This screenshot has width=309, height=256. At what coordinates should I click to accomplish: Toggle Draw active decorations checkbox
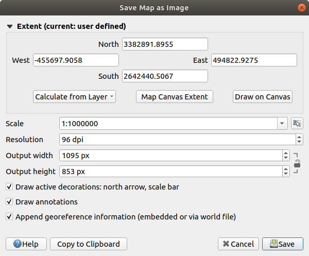coord(9,187)
